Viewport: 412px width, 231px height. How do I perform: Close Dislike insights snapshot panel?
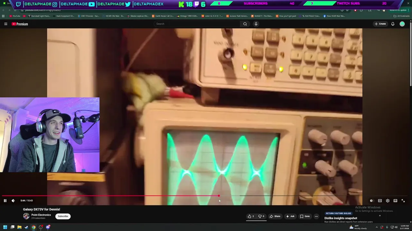(x=380, y=216)
